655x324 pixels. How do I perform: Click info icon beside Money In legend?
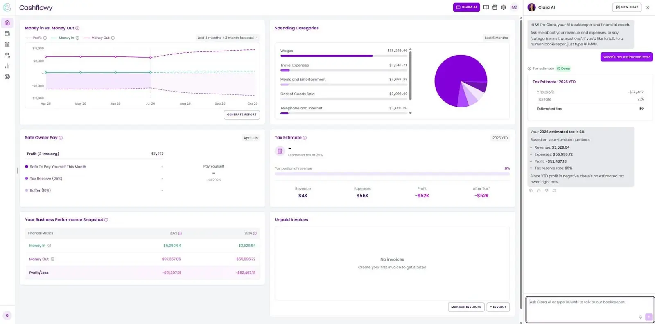click(x=77, y=38)
